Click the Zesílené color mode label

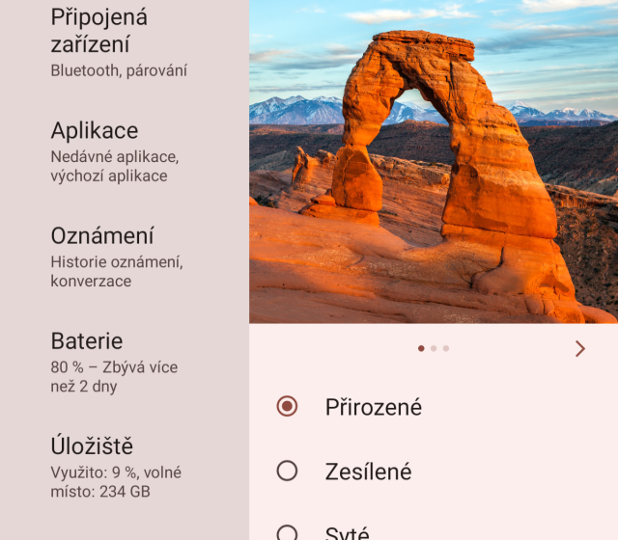368,472
